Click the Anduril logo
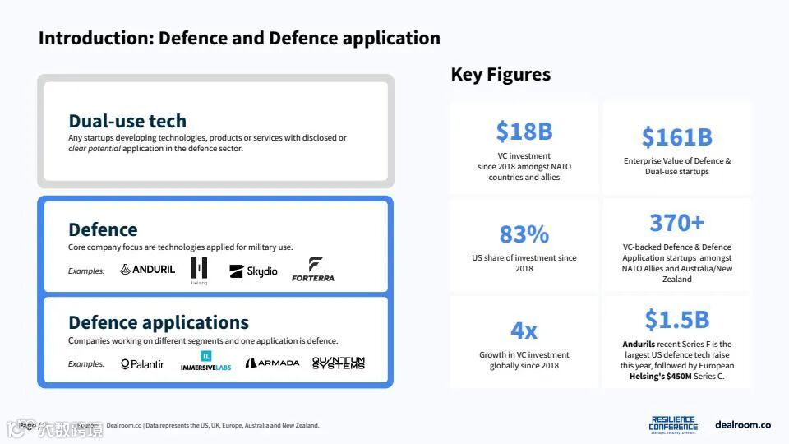The width and height of the screenshot is (789, 444). [x=147, y=270]
